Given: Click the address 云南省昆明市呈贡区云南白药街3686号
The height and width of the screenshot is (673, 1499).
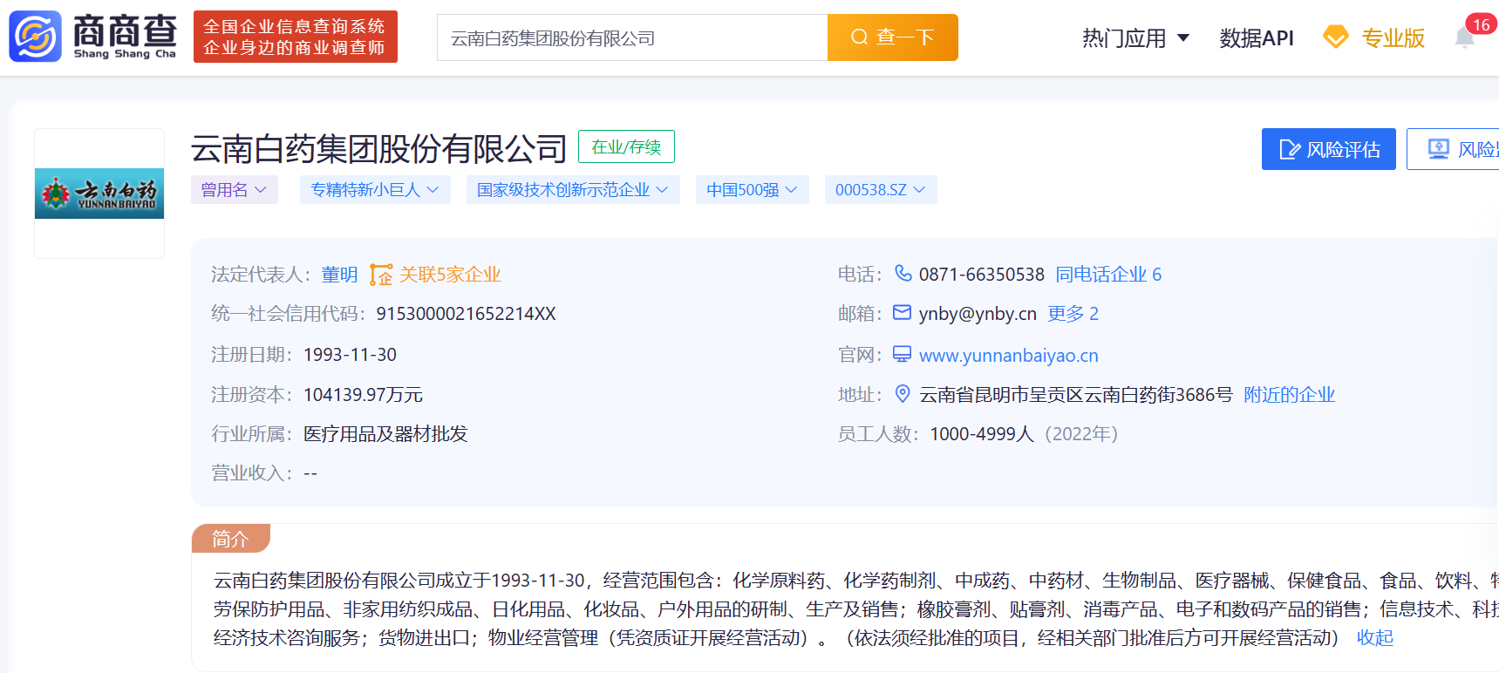Looking at the screenshot, I should click(x=1076, y=395).
